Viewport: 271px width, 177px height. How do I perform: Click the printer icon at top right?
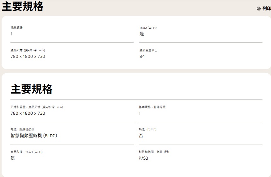(x=259, y=9)
